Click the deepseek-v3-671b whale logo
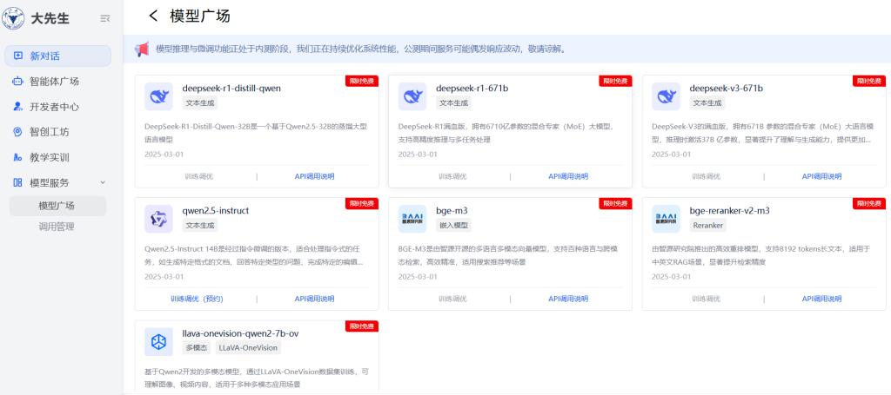The image size is (891, 395). coord(666,96)
